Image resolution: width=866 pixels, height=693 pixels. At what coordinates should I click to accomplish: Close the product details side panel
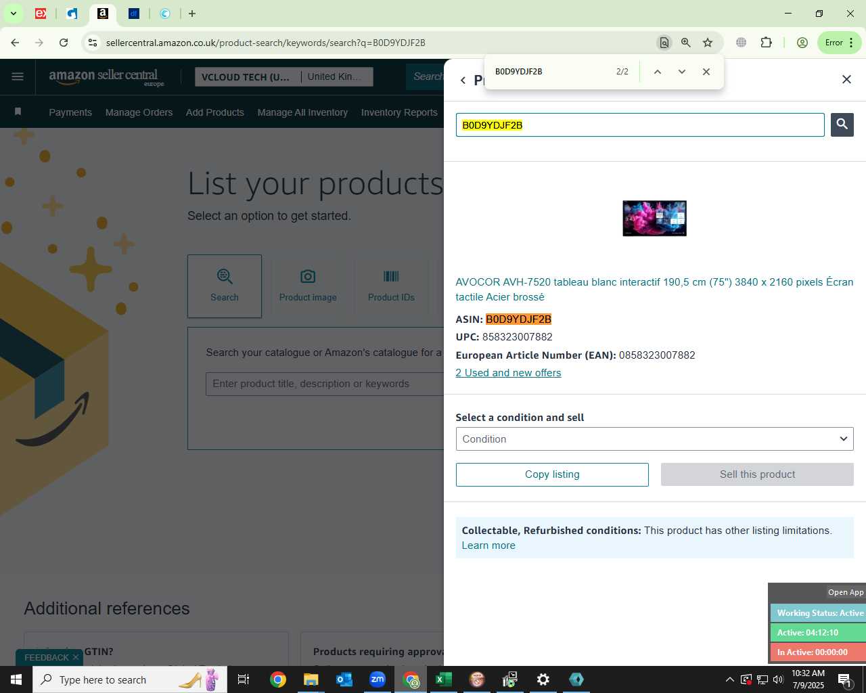click(x=846, y=80)
